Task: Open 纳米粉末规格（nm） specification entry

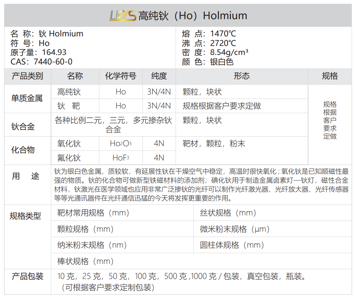Action: point(92,245)
